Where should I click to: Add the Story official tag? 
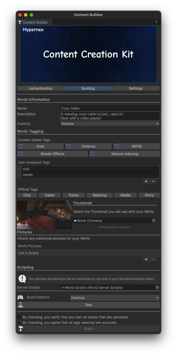pyautogui.click(x=149, y=195)
